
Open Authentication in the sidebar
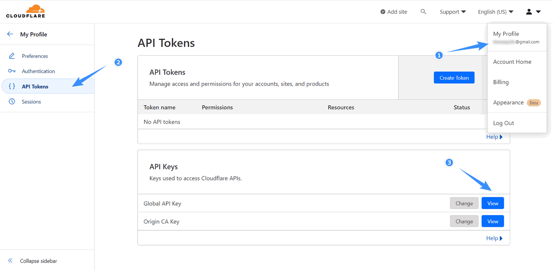click(x=38, y=71)
